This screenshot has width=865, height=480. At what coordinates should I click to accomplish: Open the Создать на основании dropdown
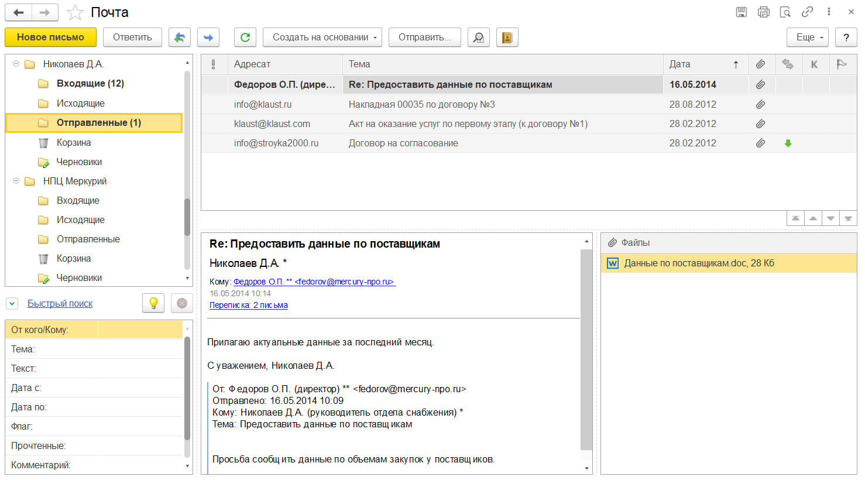tap(322, 37)
